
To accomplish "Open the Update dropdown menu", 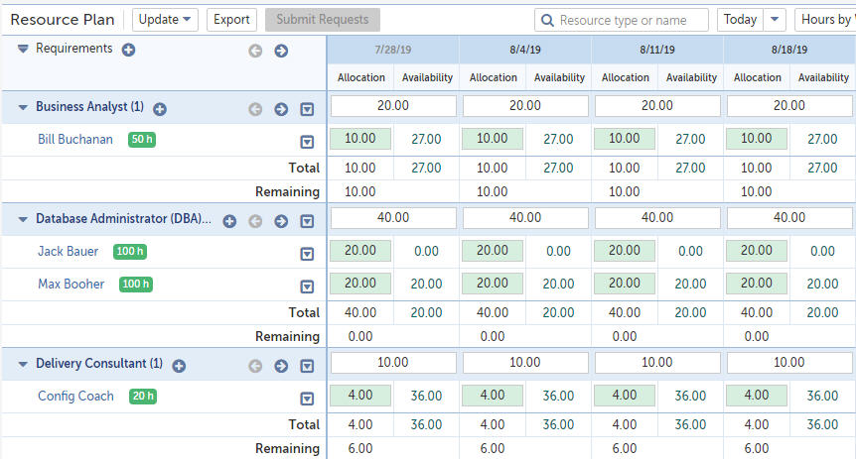I will pyautogui.click(x=165, y=20).
